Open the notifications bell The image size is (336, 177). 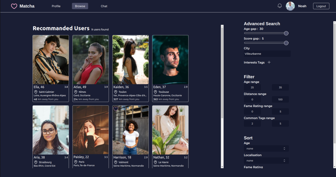(x=280, y=6)
